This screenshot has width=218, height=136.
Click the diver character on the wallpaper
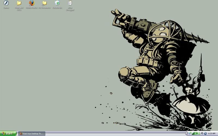point(153,57)
